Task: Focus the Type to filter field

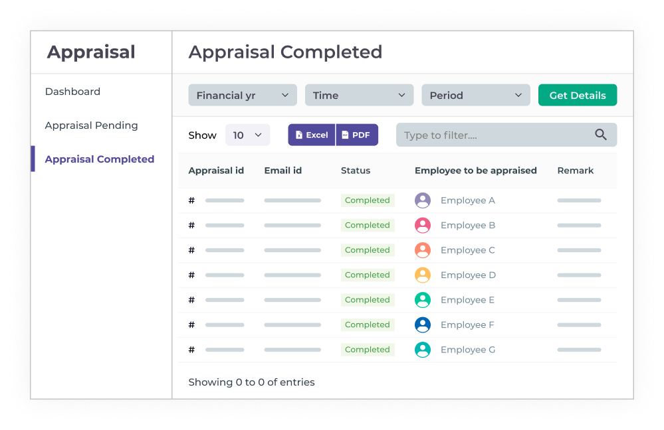Action: tap(495, 135)
